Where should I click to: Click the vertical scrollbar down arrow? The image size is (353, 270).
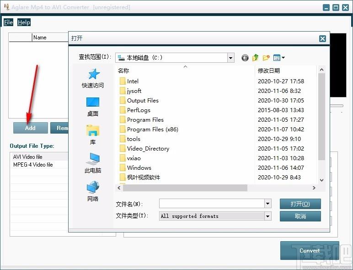point(322,180)
